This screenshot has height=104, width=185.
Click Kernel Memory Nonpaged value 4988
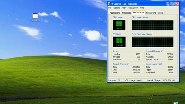(171, 73)
